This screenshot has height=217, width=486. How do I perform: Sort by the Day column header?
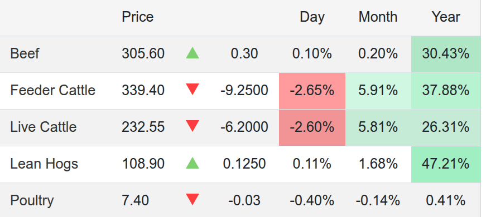(x=312, y=17)
